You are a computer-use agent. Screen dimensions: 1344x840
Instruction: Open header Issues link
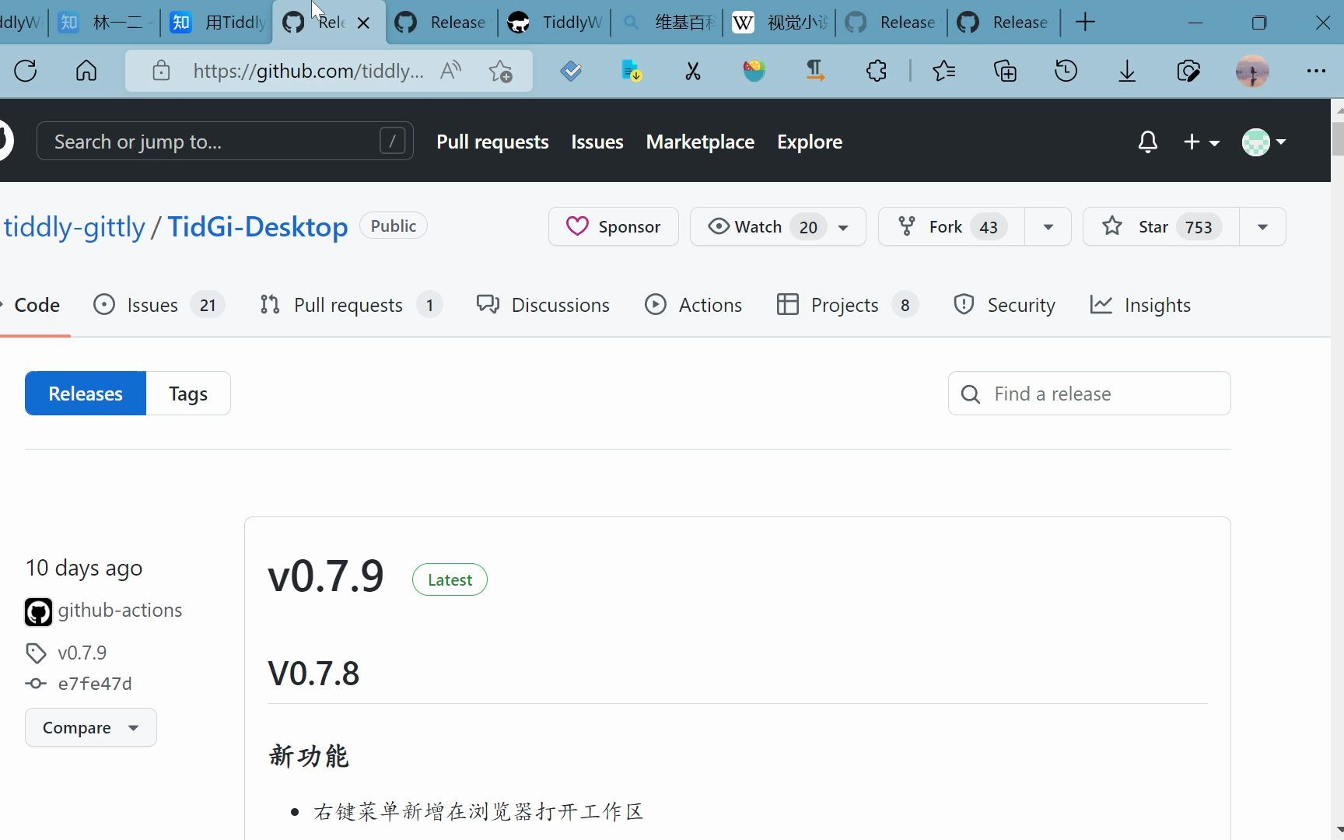click(597, 142)
